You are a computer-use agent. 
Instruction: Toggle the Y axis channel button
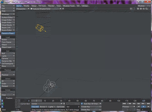tap(2, 104)
